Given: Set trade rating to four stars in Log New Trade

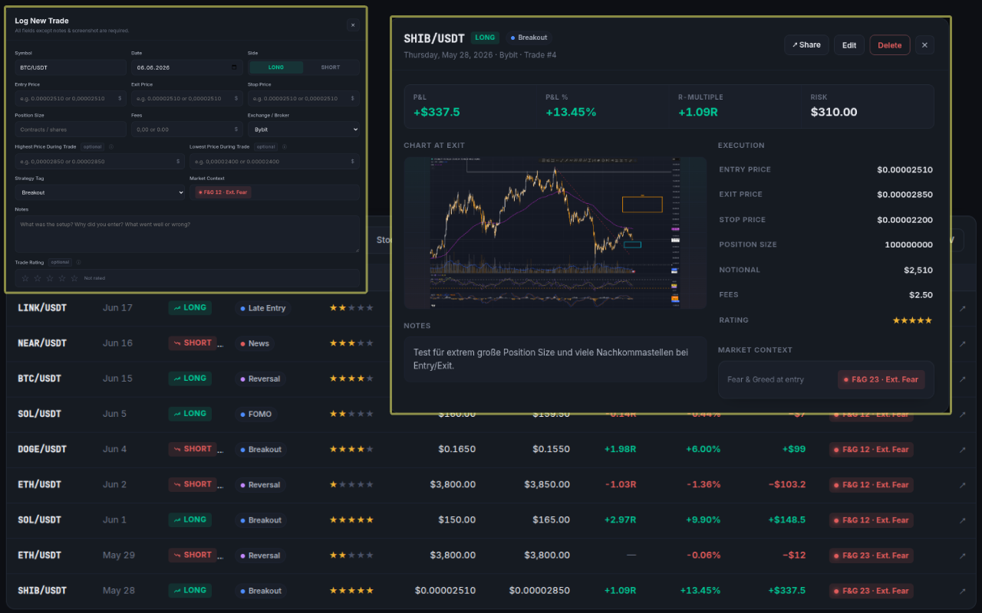Looking at the screenshot, I should pyautogui.click(x=62, y=278).
